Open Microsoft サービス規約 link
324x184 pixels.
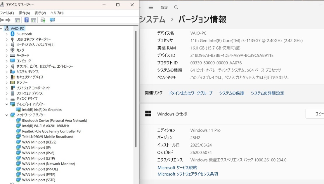coord(177,168)
